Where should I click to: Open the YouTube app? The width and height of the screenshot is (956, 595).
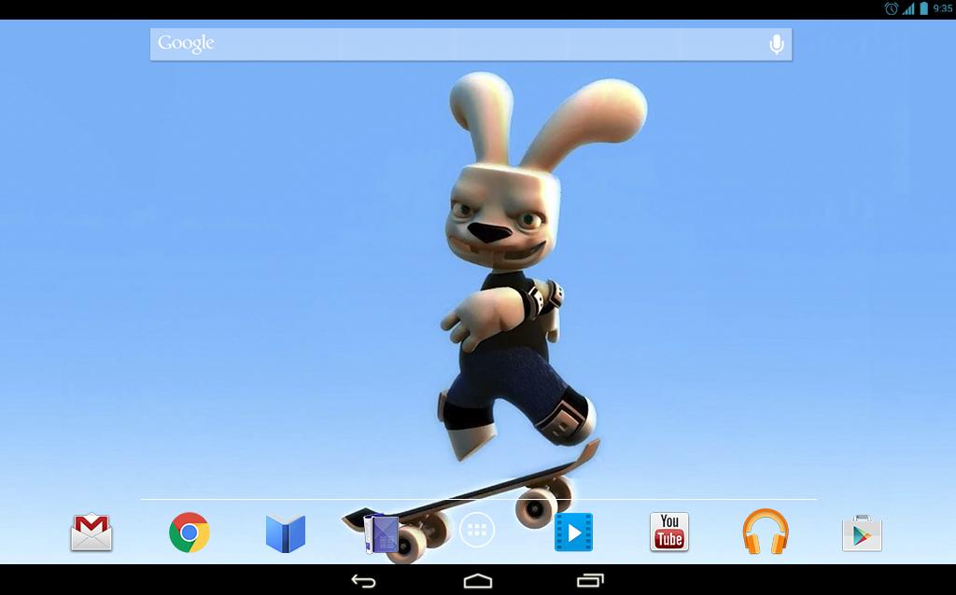[x=668, y=532]
